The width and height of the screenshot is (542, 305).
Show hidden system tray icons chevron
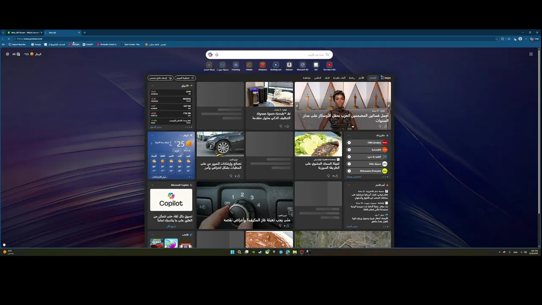[499, 252]
